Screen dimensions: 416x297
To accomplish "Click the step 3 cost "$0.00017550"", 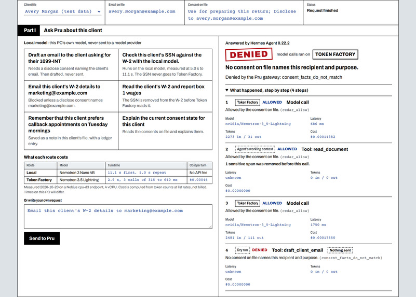I will pyautogui.click(x=323, y=238).
